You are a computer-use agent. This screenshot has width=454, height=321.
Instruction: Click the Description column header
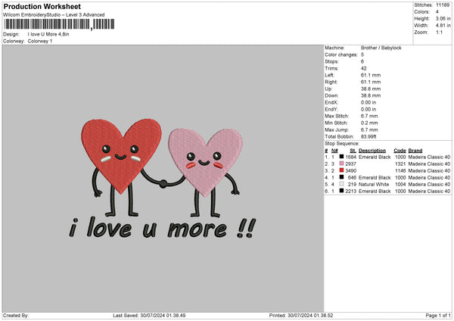tap(372, 150)
